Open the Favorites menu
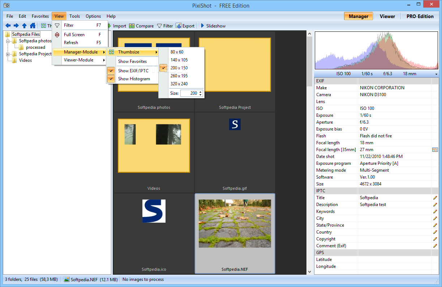This screenshot has width=442, height=287. click(40, 16)
